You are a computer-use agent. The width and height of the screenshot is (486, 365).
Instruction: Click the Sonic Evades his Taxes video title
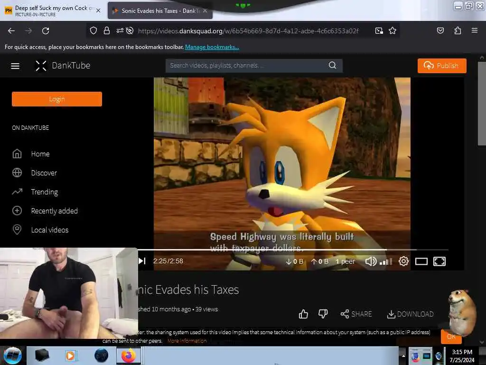click(x=188, y=289)
